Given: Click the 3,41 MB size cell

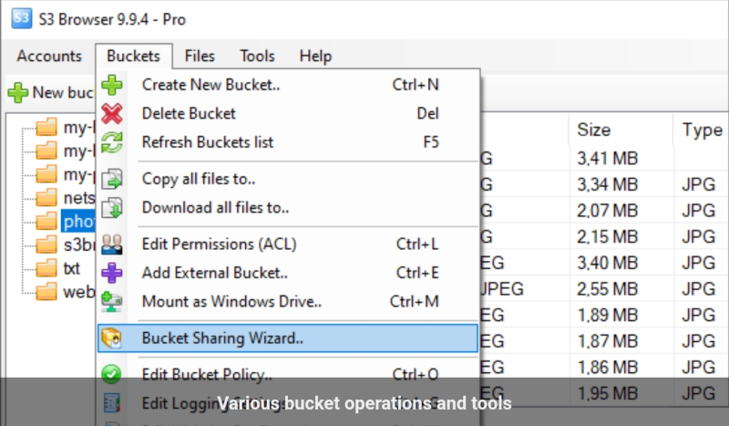Looking at the screenshot, I should coord(607,159).
